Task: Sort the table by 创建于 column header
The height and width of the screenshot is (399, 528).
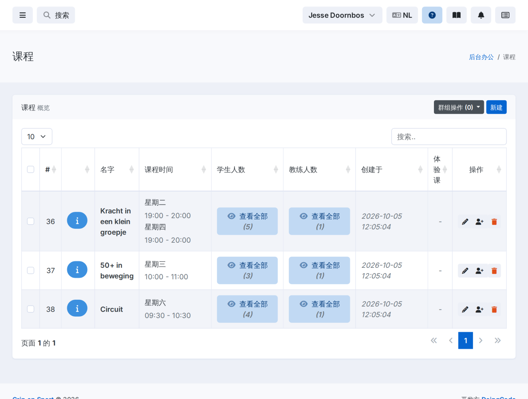Action: [x=392, y=169]
